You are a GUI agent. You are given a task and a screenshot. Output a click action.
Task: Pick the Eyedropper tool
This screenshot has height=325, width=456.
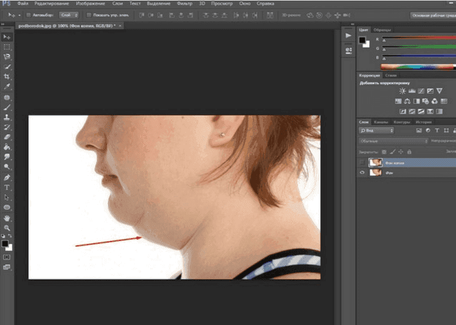[x=7, y=87]
